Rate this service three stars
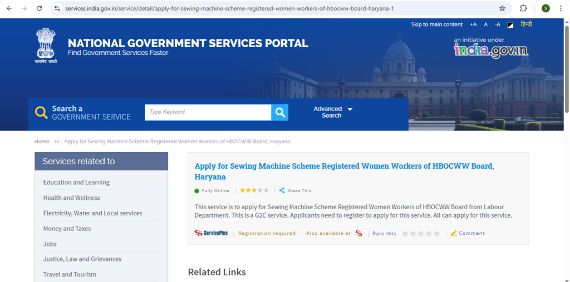Screen dimensions: 570x282 point(421,234)
